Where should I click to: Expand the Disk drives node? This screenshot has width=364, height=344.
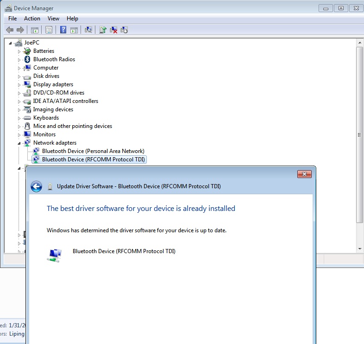(19, 76)
